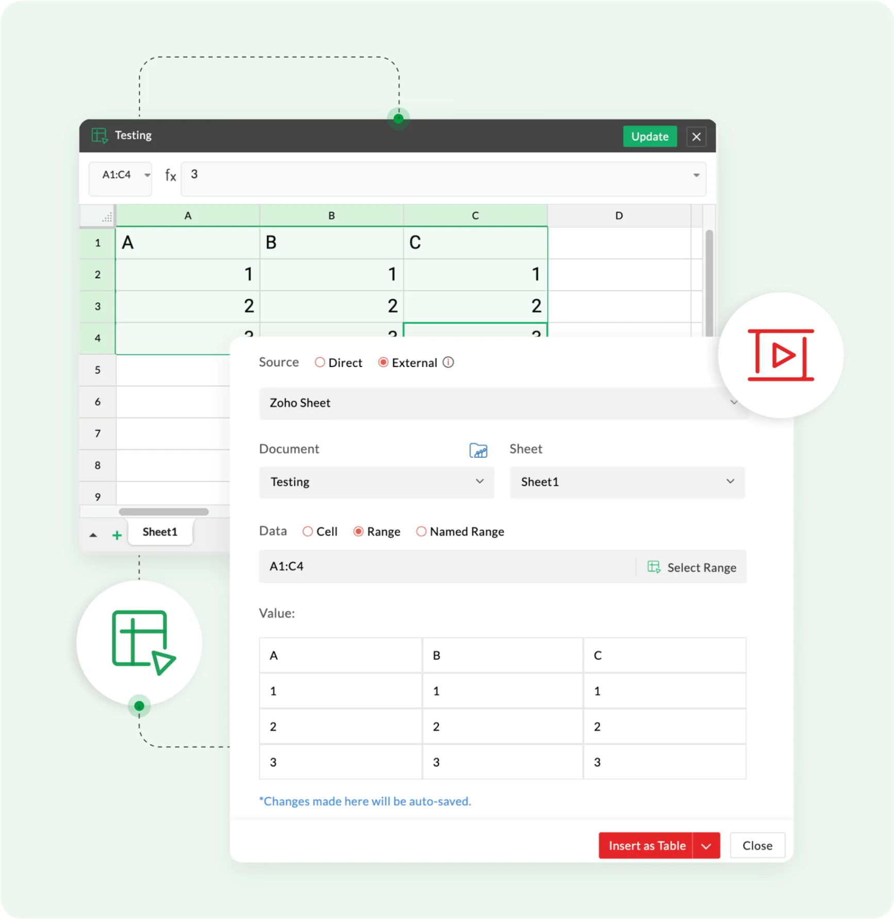The height and width of the screenshot is (919, 894).
Task: Click the horizontal scrollbar in the spreadsheet
Action: point(163,512)
